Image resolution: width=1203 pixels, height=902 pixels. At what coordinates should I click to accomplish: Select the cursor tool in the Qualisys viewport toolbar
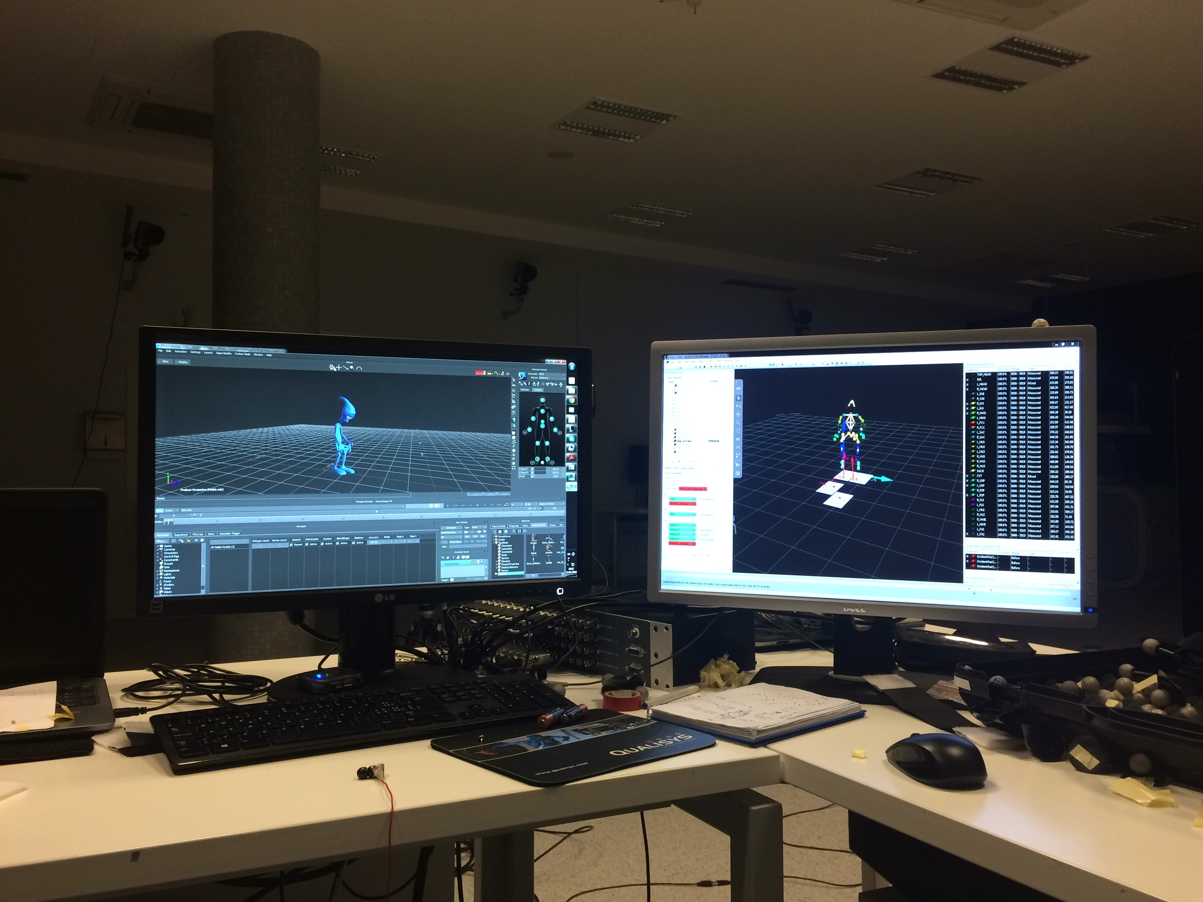[x=739, y=398]
